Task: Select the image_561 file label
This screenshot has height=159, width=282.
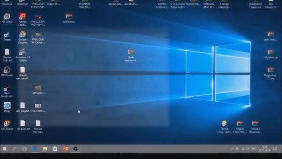Action: click(54, 4)
